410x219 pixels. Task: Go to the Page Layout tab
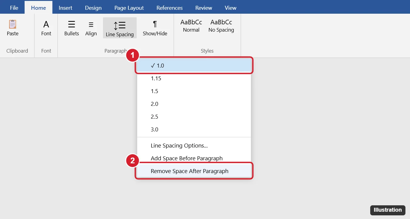129,8
